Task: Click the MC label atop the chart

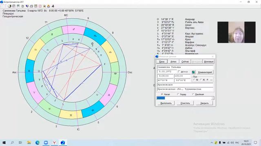Action: 66,15
